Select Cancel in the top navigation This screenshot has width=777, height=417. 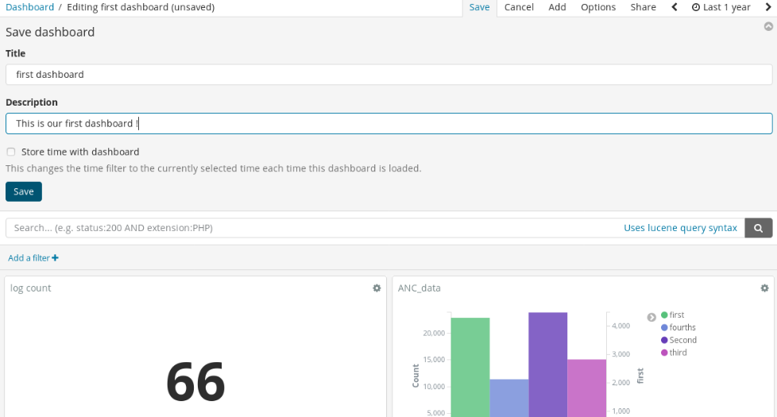519,7
